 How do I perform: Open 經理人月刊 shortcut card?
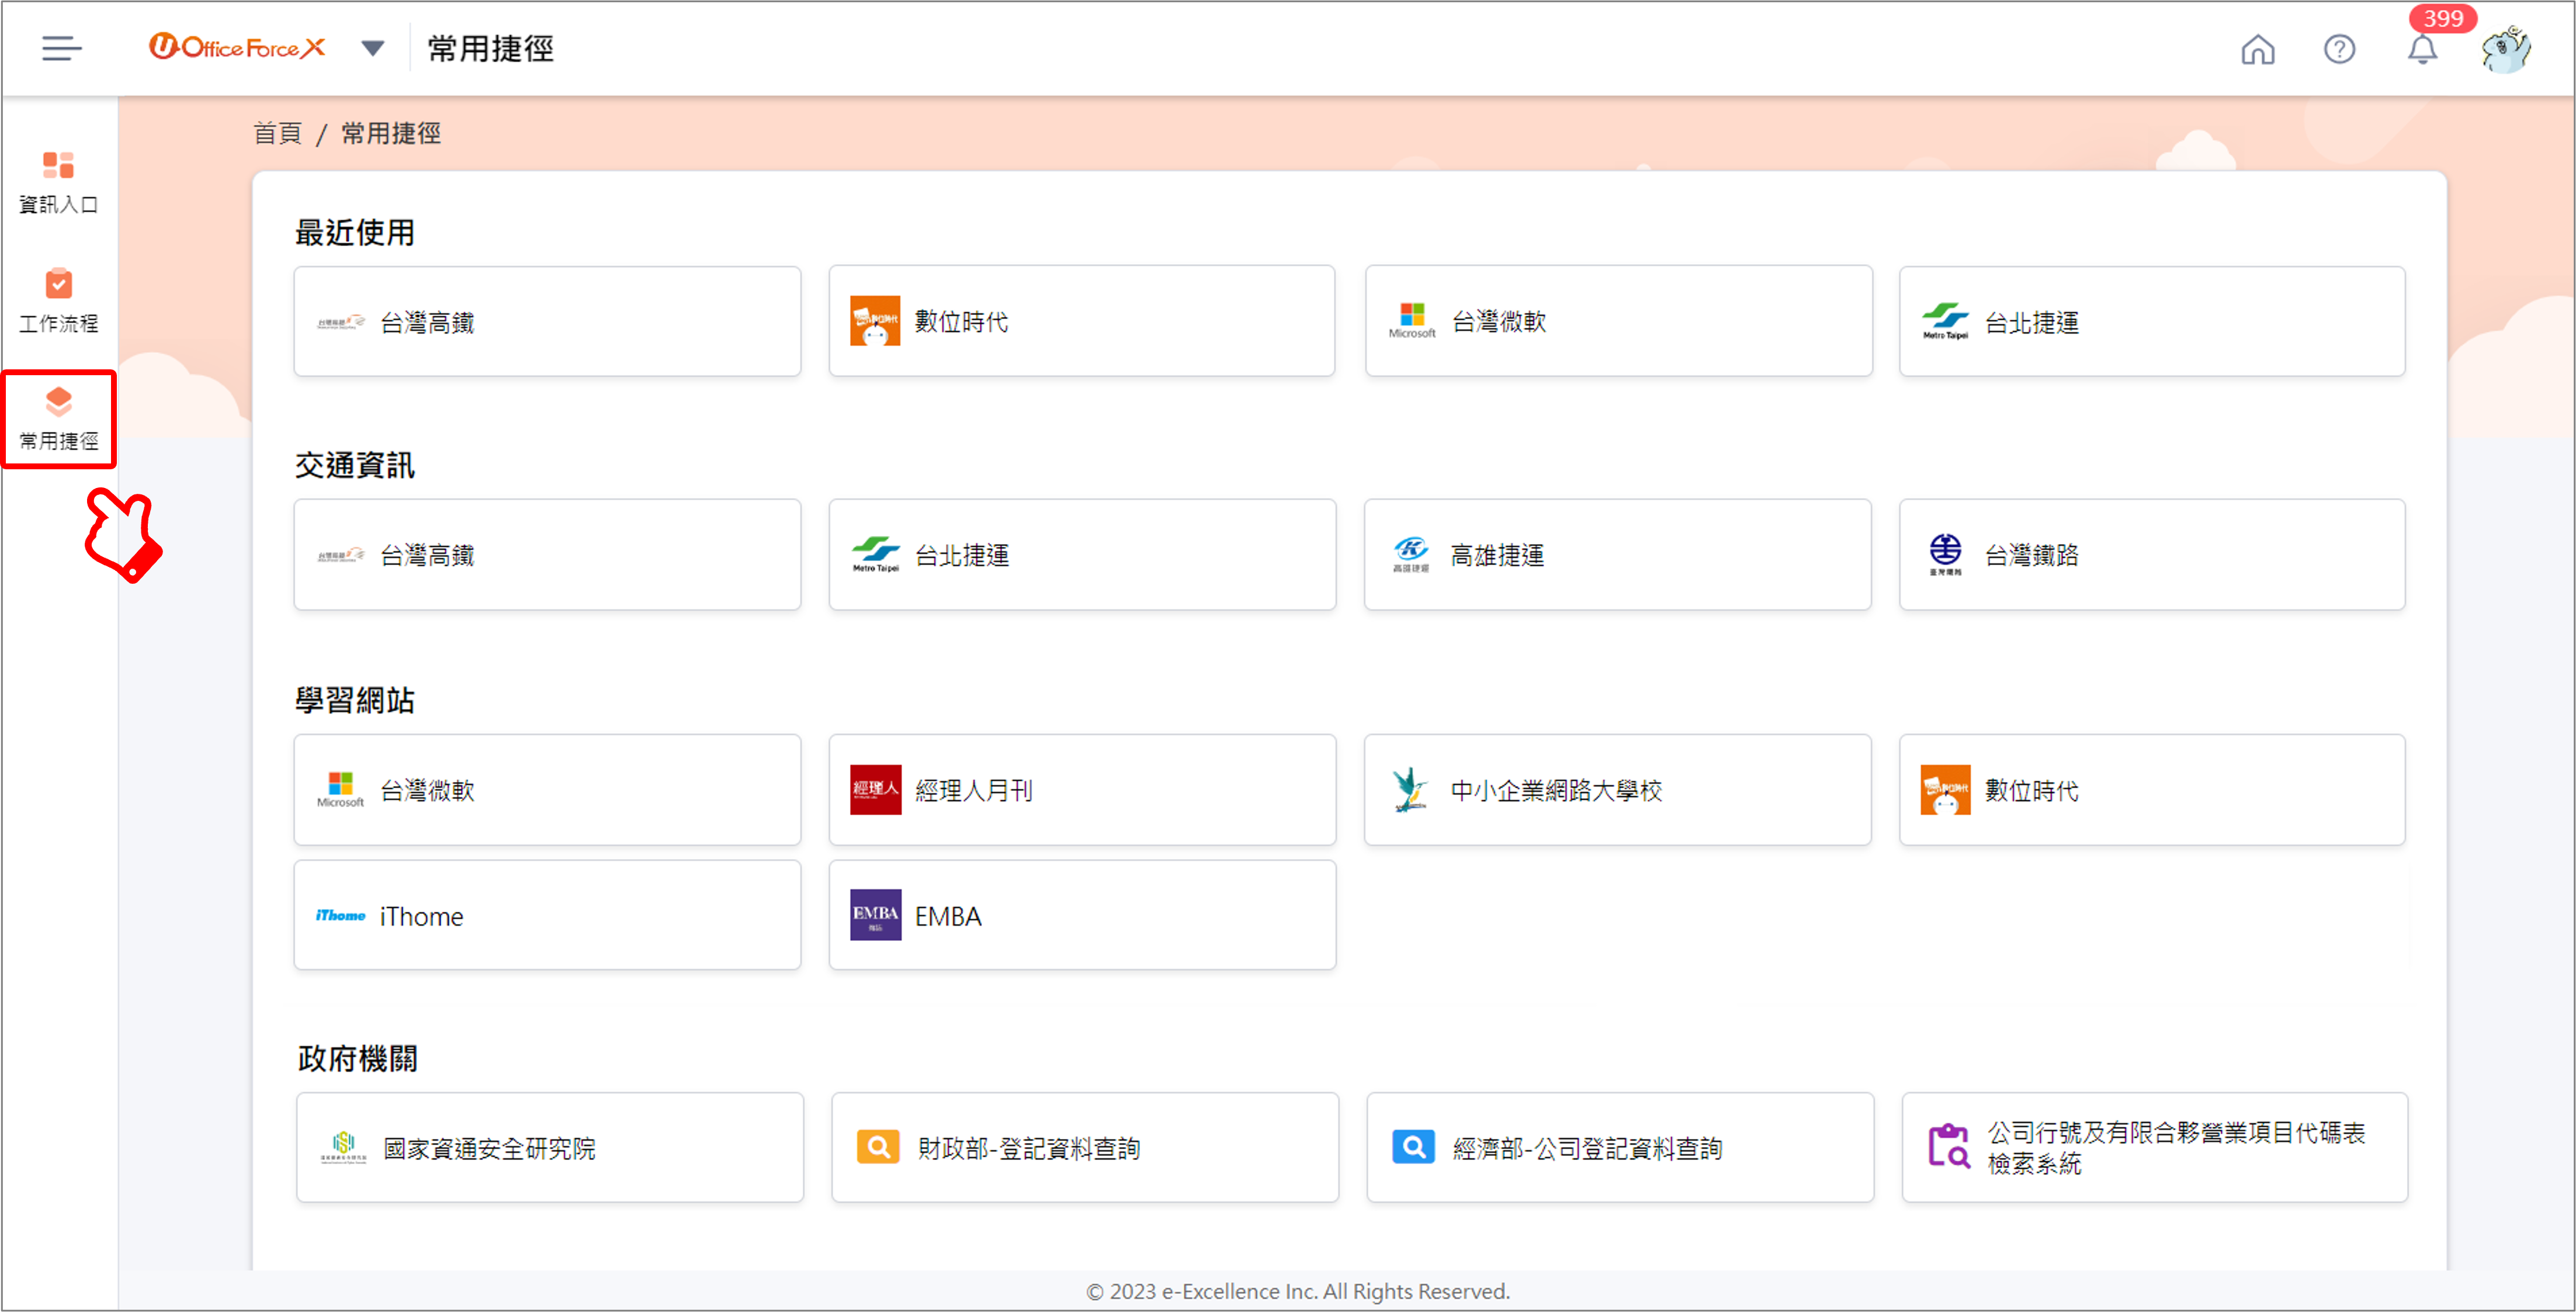click(1082, 789)
